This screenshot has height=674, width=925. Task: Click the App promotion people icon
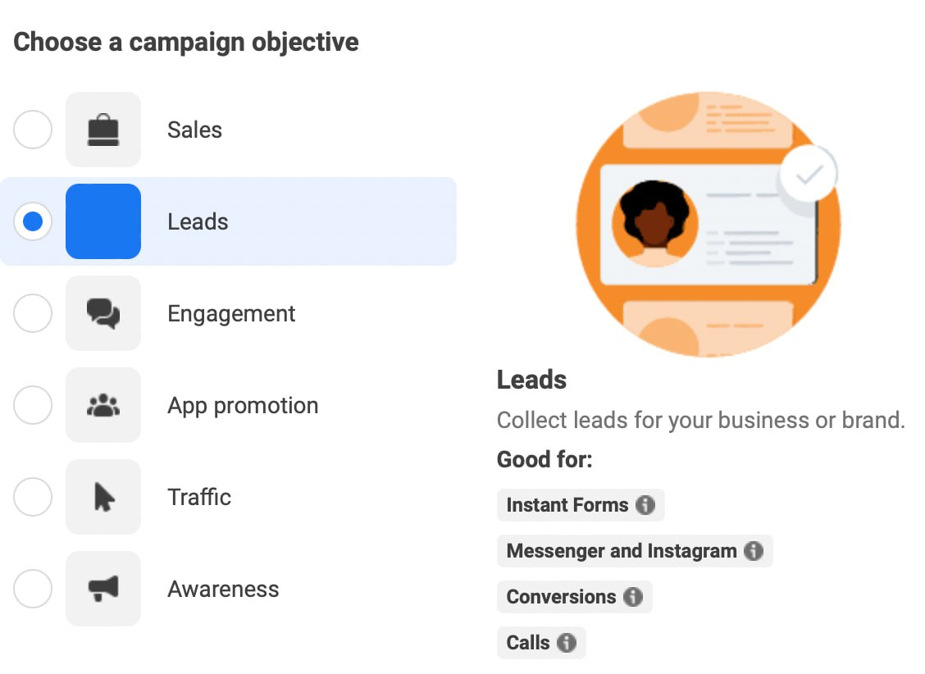[x=103, y=405]
